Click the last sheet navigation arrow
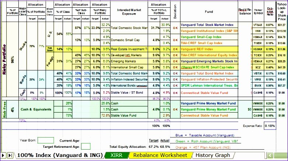The image size is (288, 161). click(x=10, y=155)
